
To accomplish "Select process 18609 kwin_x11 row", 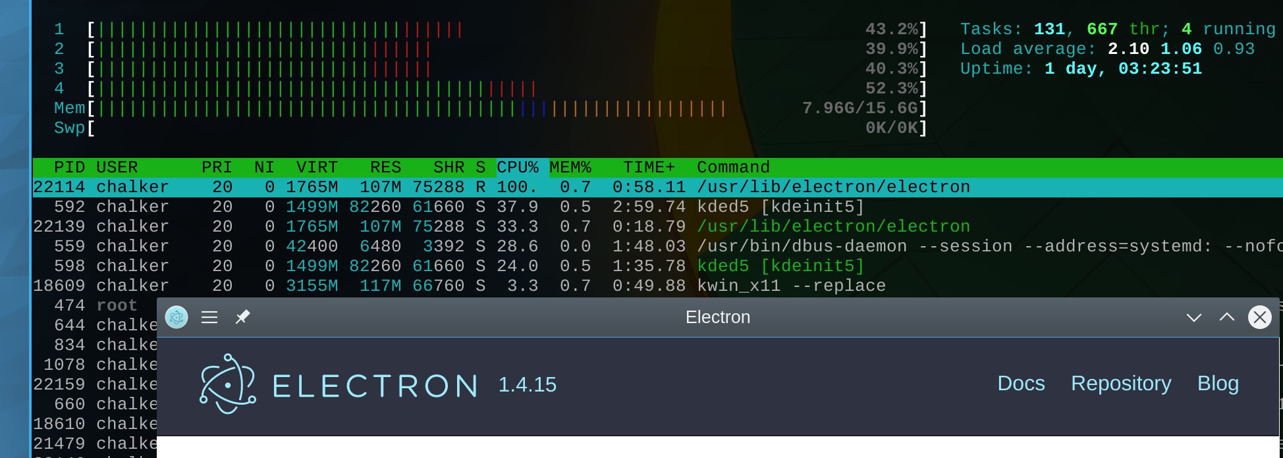I will click(x=658, y=286).
